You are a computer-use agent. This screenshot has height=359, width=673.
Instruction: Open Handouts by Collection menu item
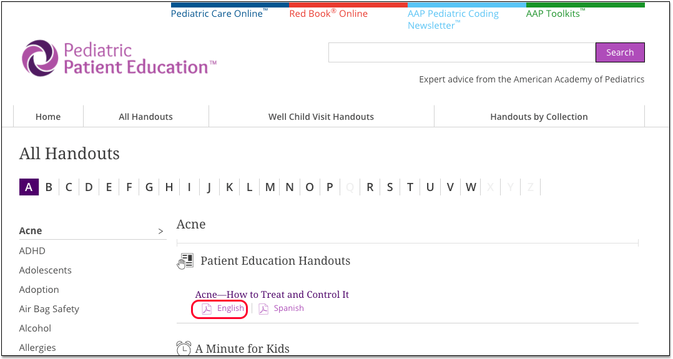point(539,117)
